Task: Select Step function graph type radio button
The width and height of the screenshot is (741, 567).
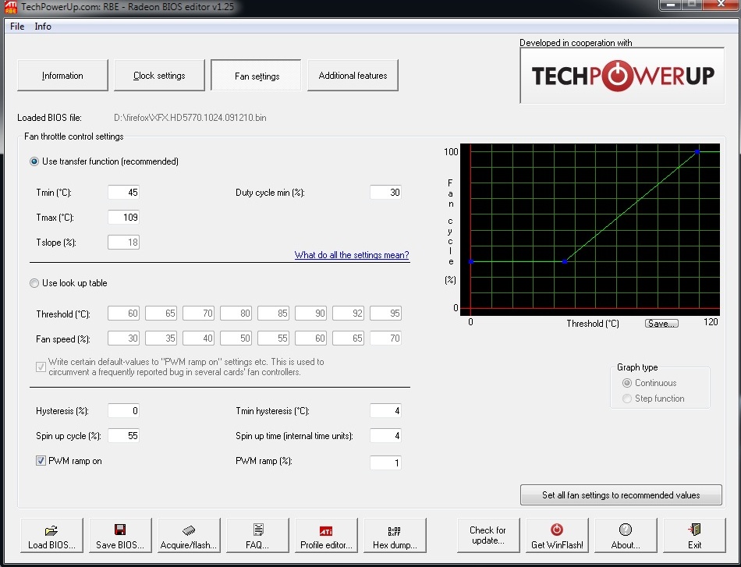Action: click(x=627, y=399)
